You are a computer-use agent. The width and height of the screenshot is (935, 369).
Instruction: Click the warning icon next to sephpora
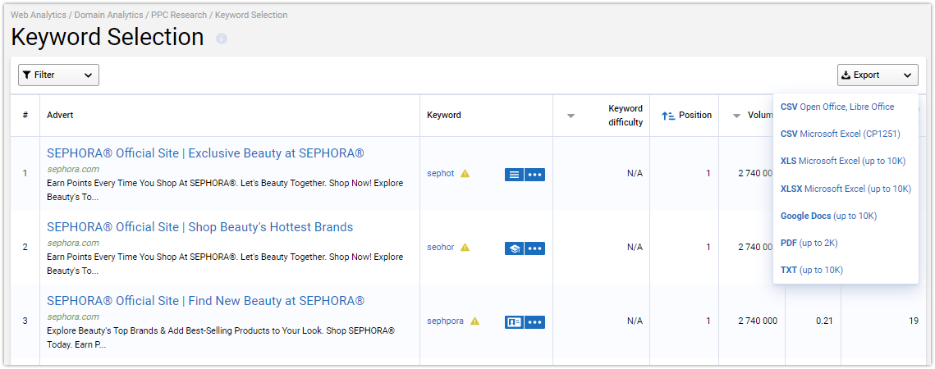(474, 321)
